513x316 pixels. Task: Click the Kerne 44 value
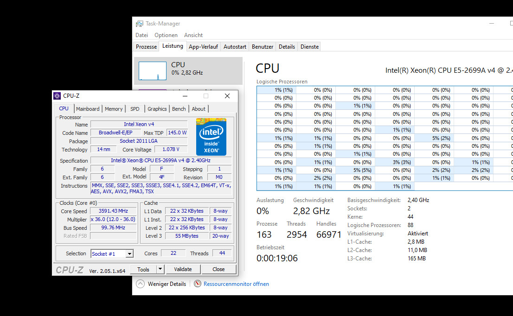point(410,217)
